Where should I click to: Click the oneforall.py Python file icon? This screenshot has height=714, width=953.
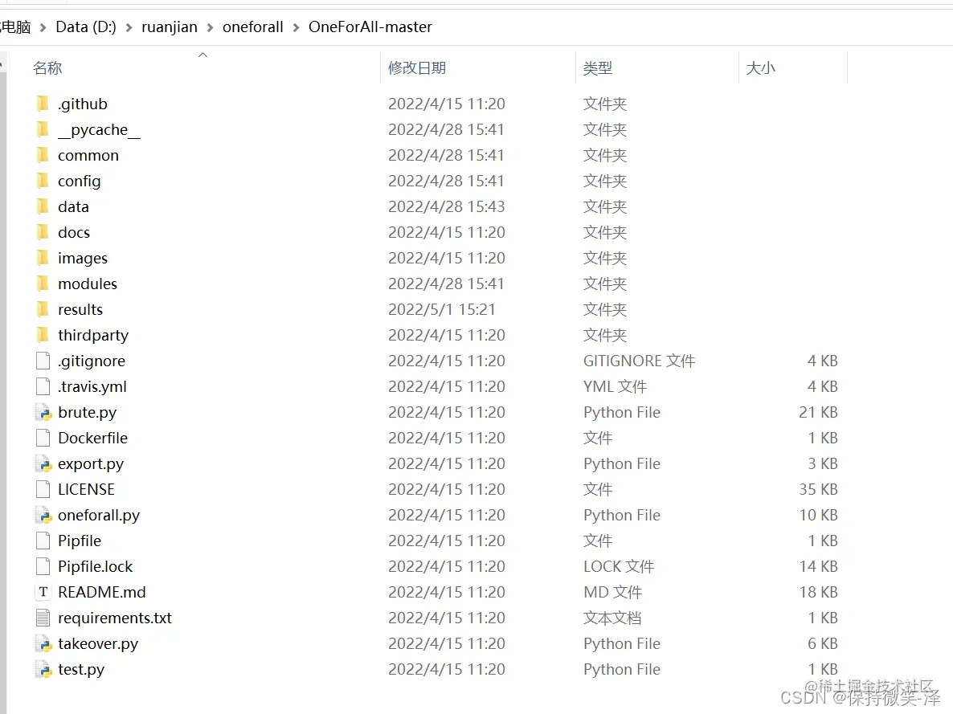click(43, 516)
